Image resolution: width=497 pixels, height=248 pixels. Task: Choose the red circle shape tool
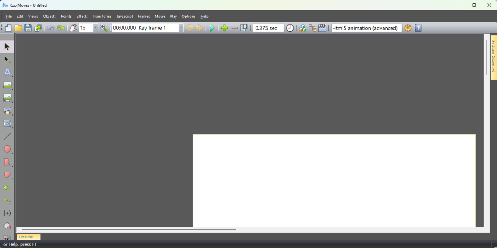7,149
